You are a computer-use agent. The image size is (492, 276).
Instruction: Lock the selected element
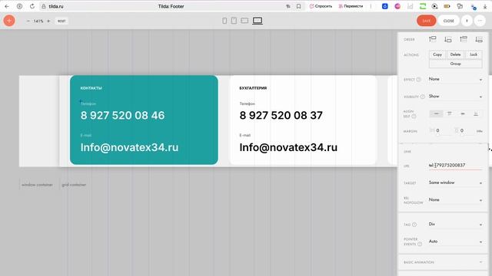474,54
